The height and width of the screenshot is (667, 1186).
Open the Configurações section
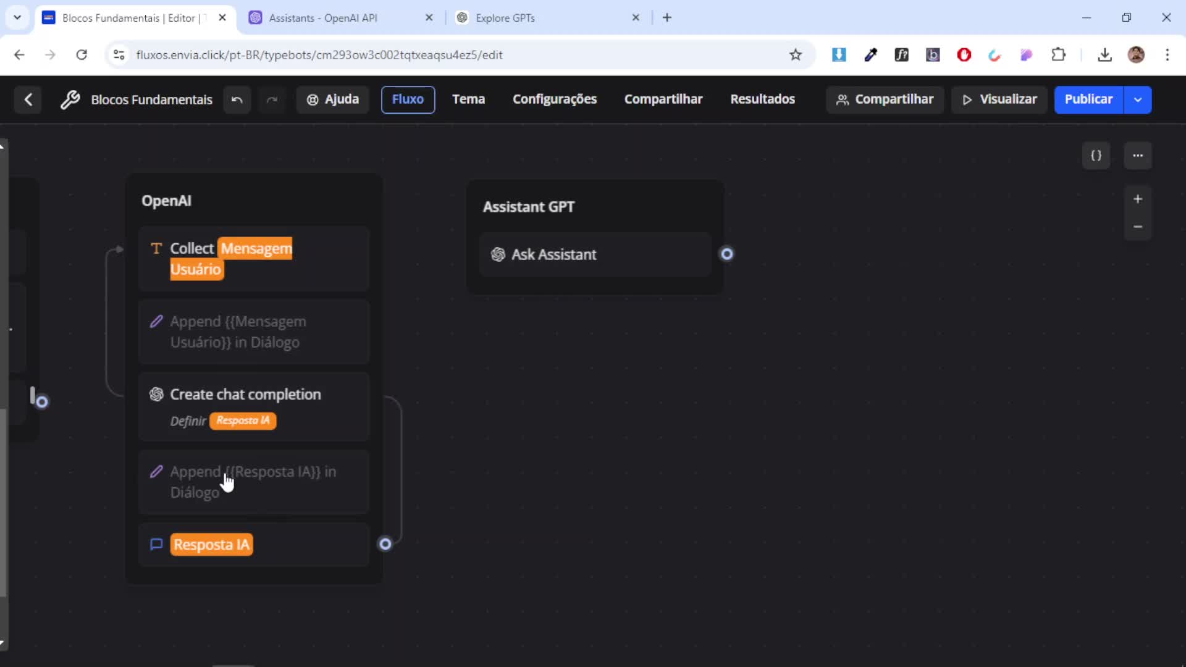pos(554,99)
